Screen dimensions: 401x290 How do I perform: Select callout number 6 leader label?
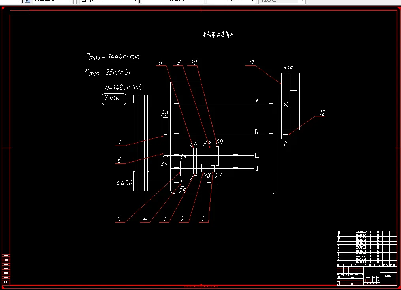pos(119,160)
